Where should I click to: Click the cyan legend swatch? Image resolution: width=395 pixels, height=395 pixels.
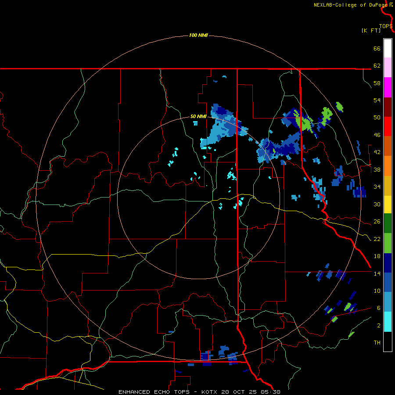point(388,322)
